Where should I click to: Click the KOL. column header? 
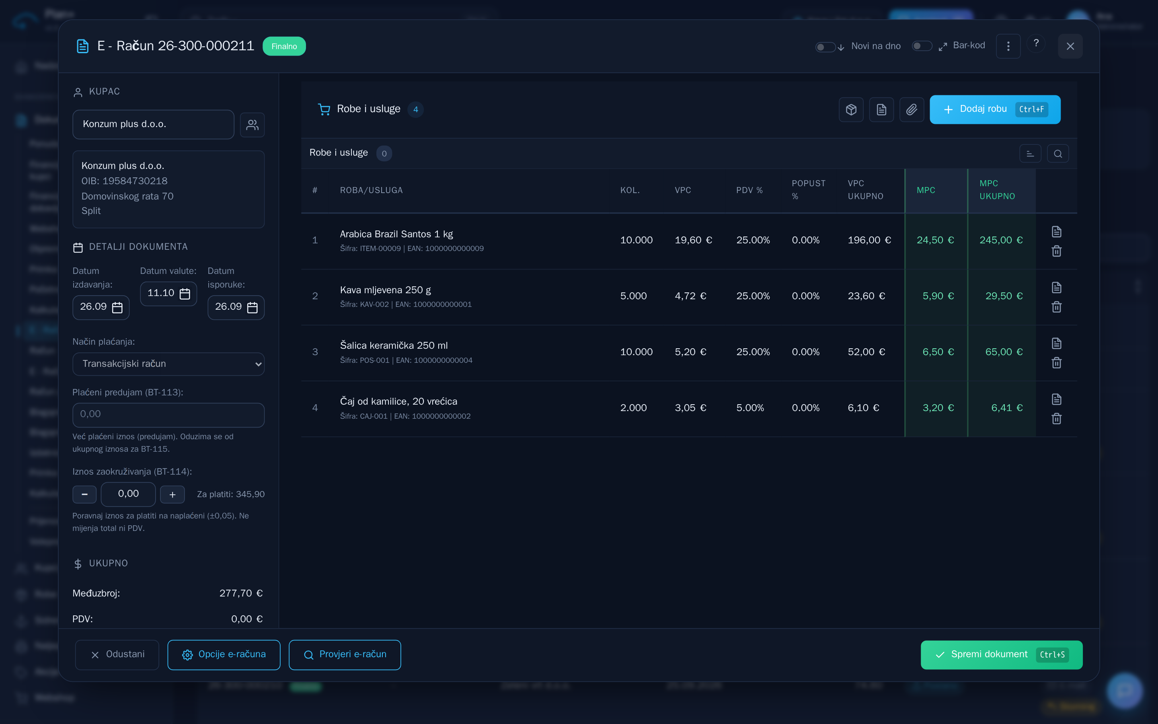(x=630, y=191)
